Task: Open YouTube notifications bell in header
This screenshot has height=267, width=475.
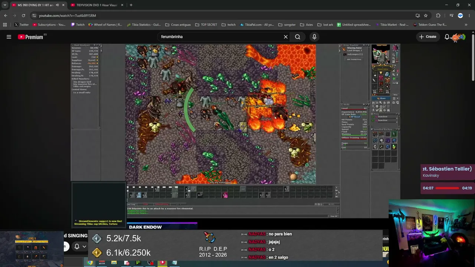Action: [x=447, y=37]
